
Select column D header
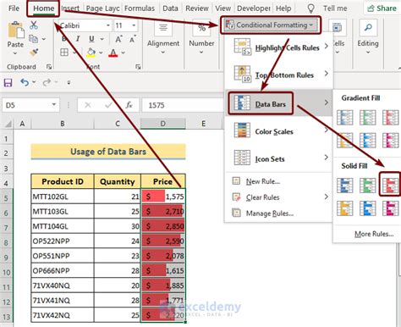[163, 124]
